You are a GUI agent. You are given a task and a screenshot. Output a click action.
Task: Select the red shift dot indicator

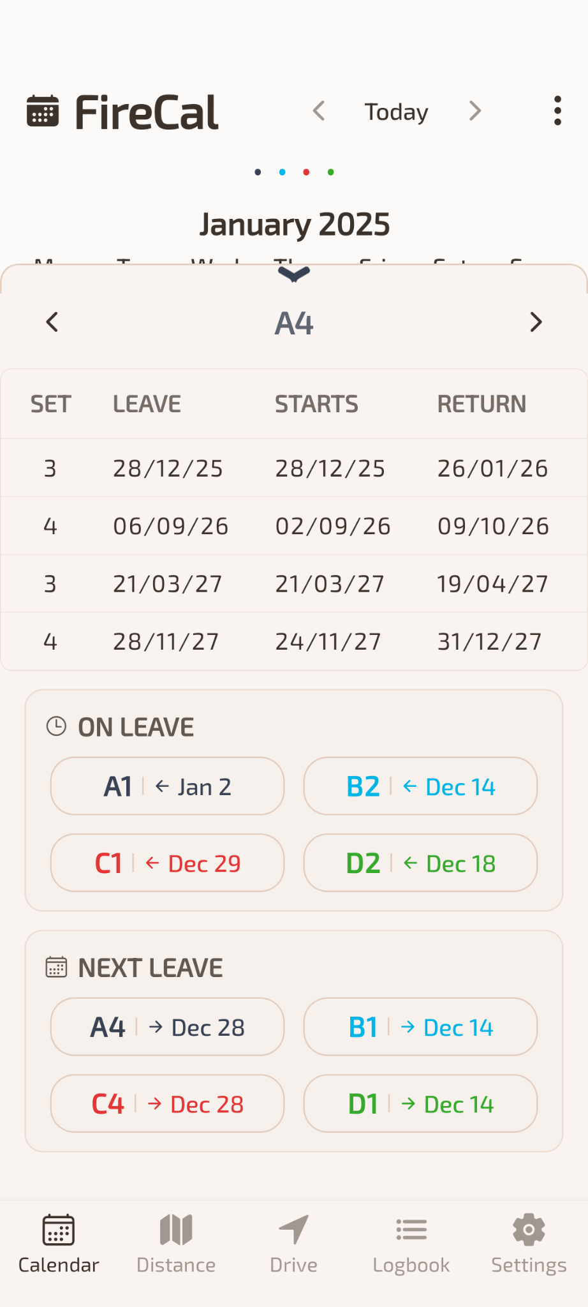tap(306, 172)
